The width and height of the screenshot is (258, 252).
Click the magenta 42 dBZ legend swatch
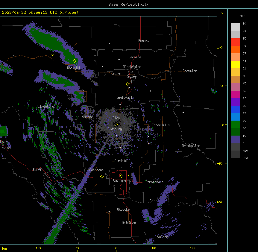(235, 94)
